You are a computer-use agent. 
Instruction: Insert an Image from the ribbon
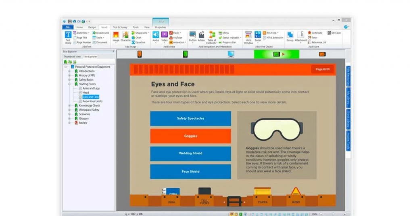(116, 37)
